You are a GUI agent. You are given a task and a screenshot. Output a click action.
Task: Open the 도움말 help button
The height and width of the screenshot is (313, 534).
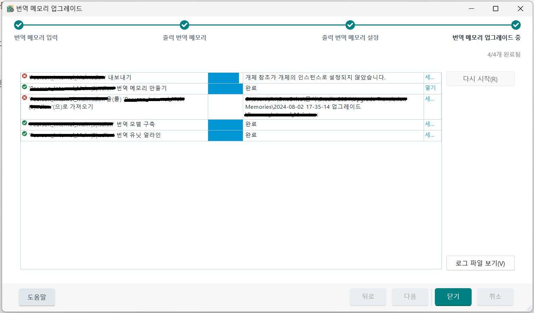(x=37, y=297)
